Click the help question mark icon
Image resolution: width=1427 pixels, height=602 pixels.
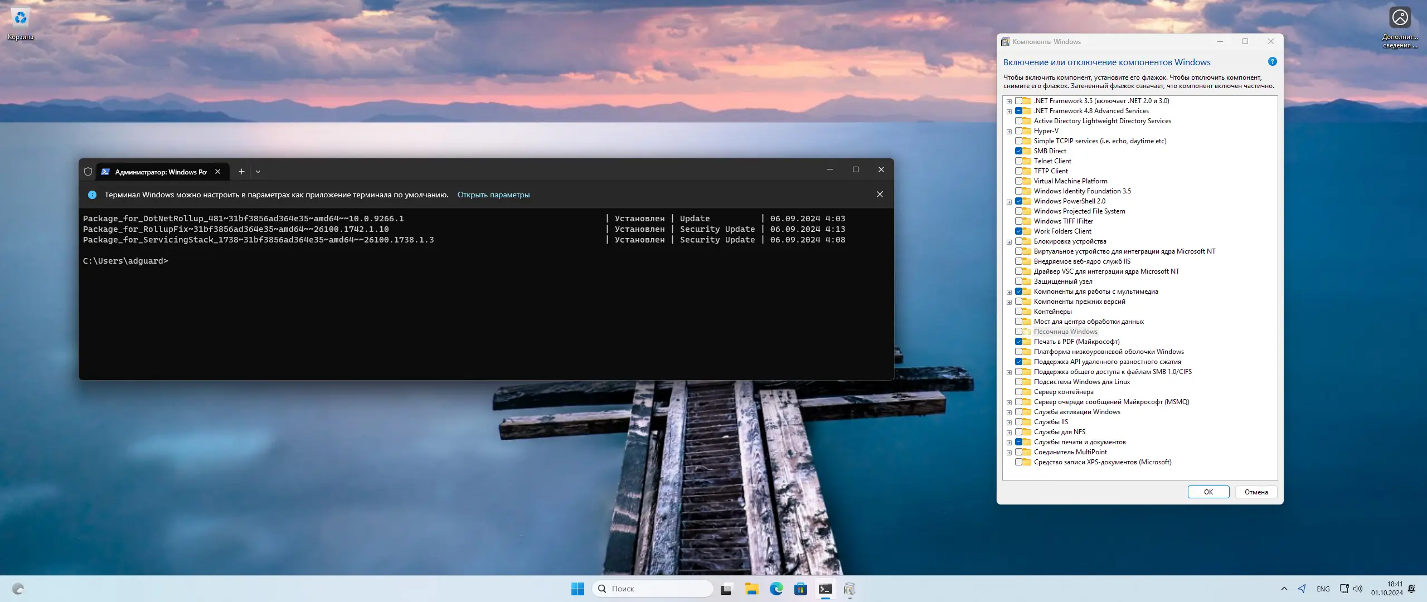click(1272, 62)
